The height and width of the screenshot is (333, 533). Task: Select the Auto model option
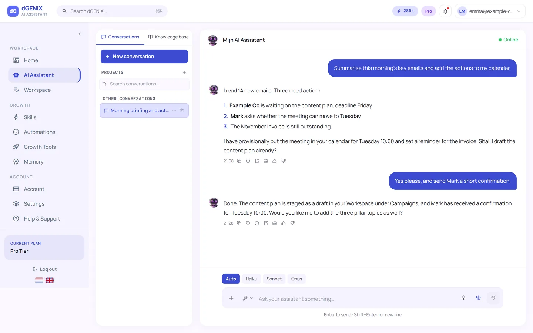tap(231, 279)
